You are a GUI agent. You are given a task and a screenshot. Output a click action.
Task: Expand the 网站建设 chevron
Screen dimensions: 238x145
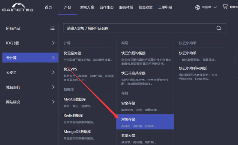click(53, 102)
